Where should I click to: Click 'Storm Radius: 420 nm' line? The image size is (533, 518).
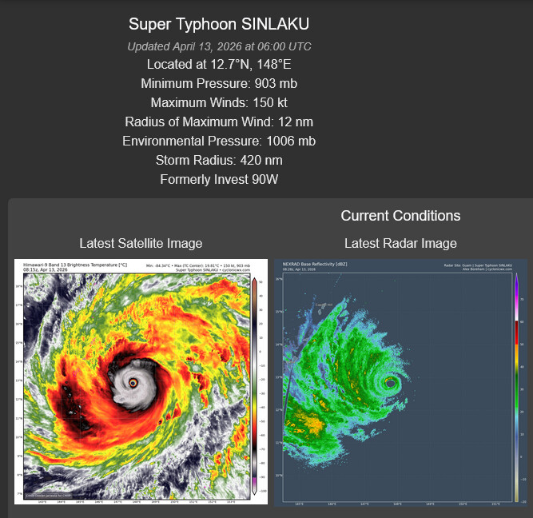coord(219,160)
